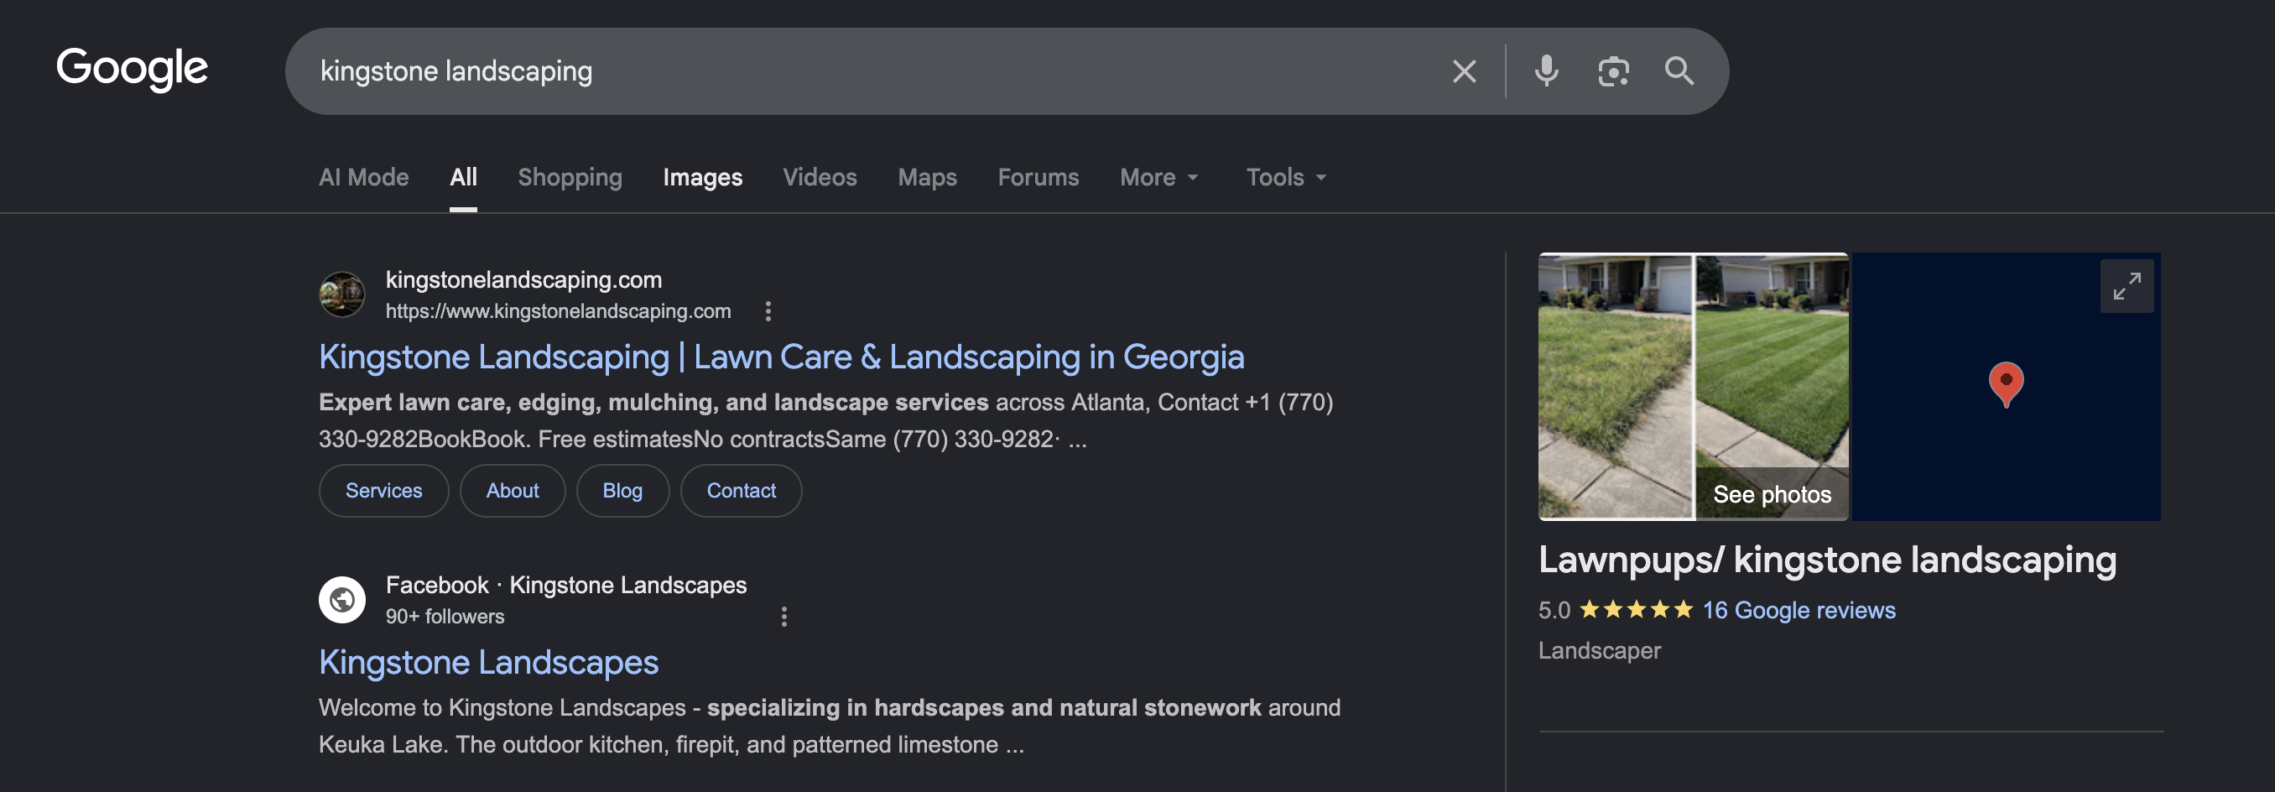The image size is (2275, 792).
Task: Open three-dot menu for kingstonelandscaping.com result
Action: 768,310
